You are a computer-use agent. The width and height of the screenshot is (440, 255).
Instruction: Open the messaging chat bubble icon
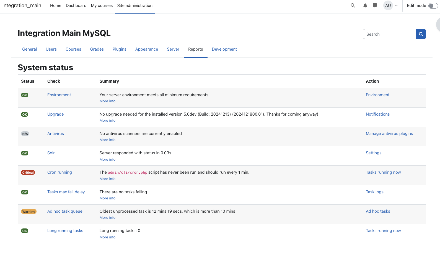375,6
